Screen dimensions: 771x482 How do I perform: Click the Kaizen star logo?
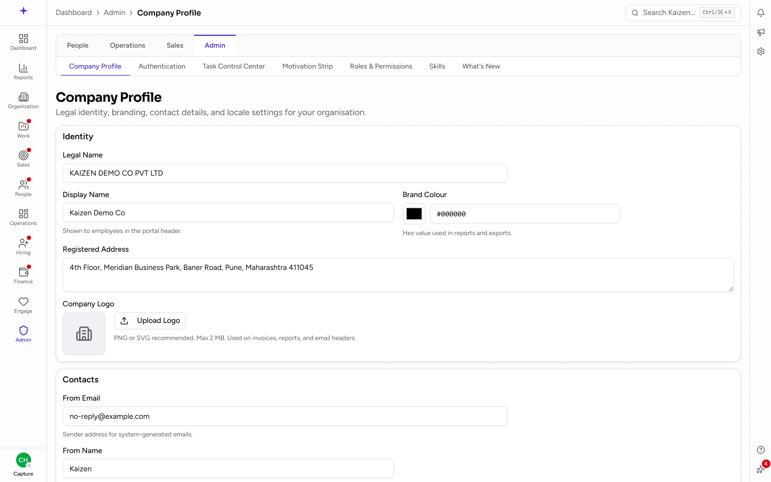(x=23, y=11)
